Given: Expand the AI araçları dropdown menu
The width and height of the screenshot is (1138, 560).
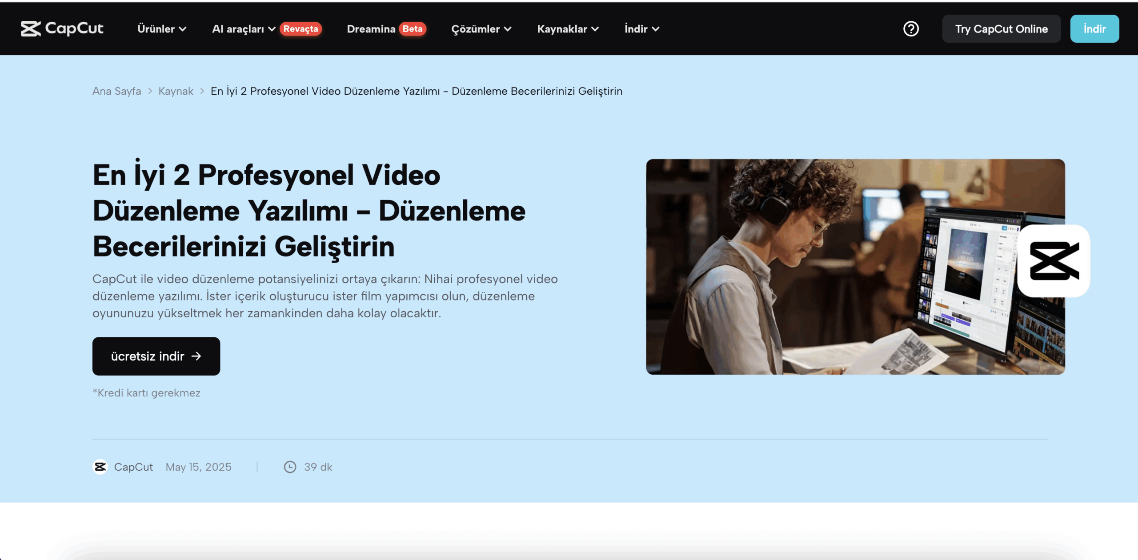Looking at the screenshot, I should pyautogui.click(x=244, y=29).
